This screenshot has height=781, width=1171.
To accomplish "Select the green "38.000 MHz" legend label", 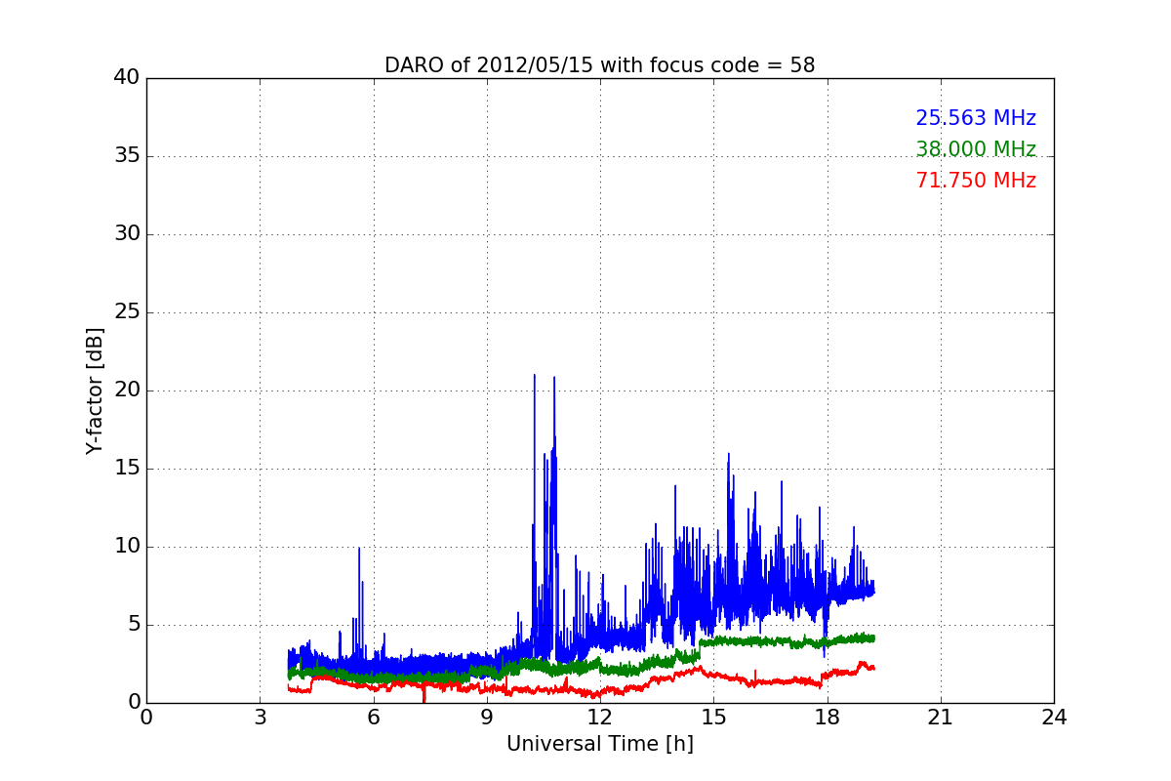I will (x=976, y=149).
